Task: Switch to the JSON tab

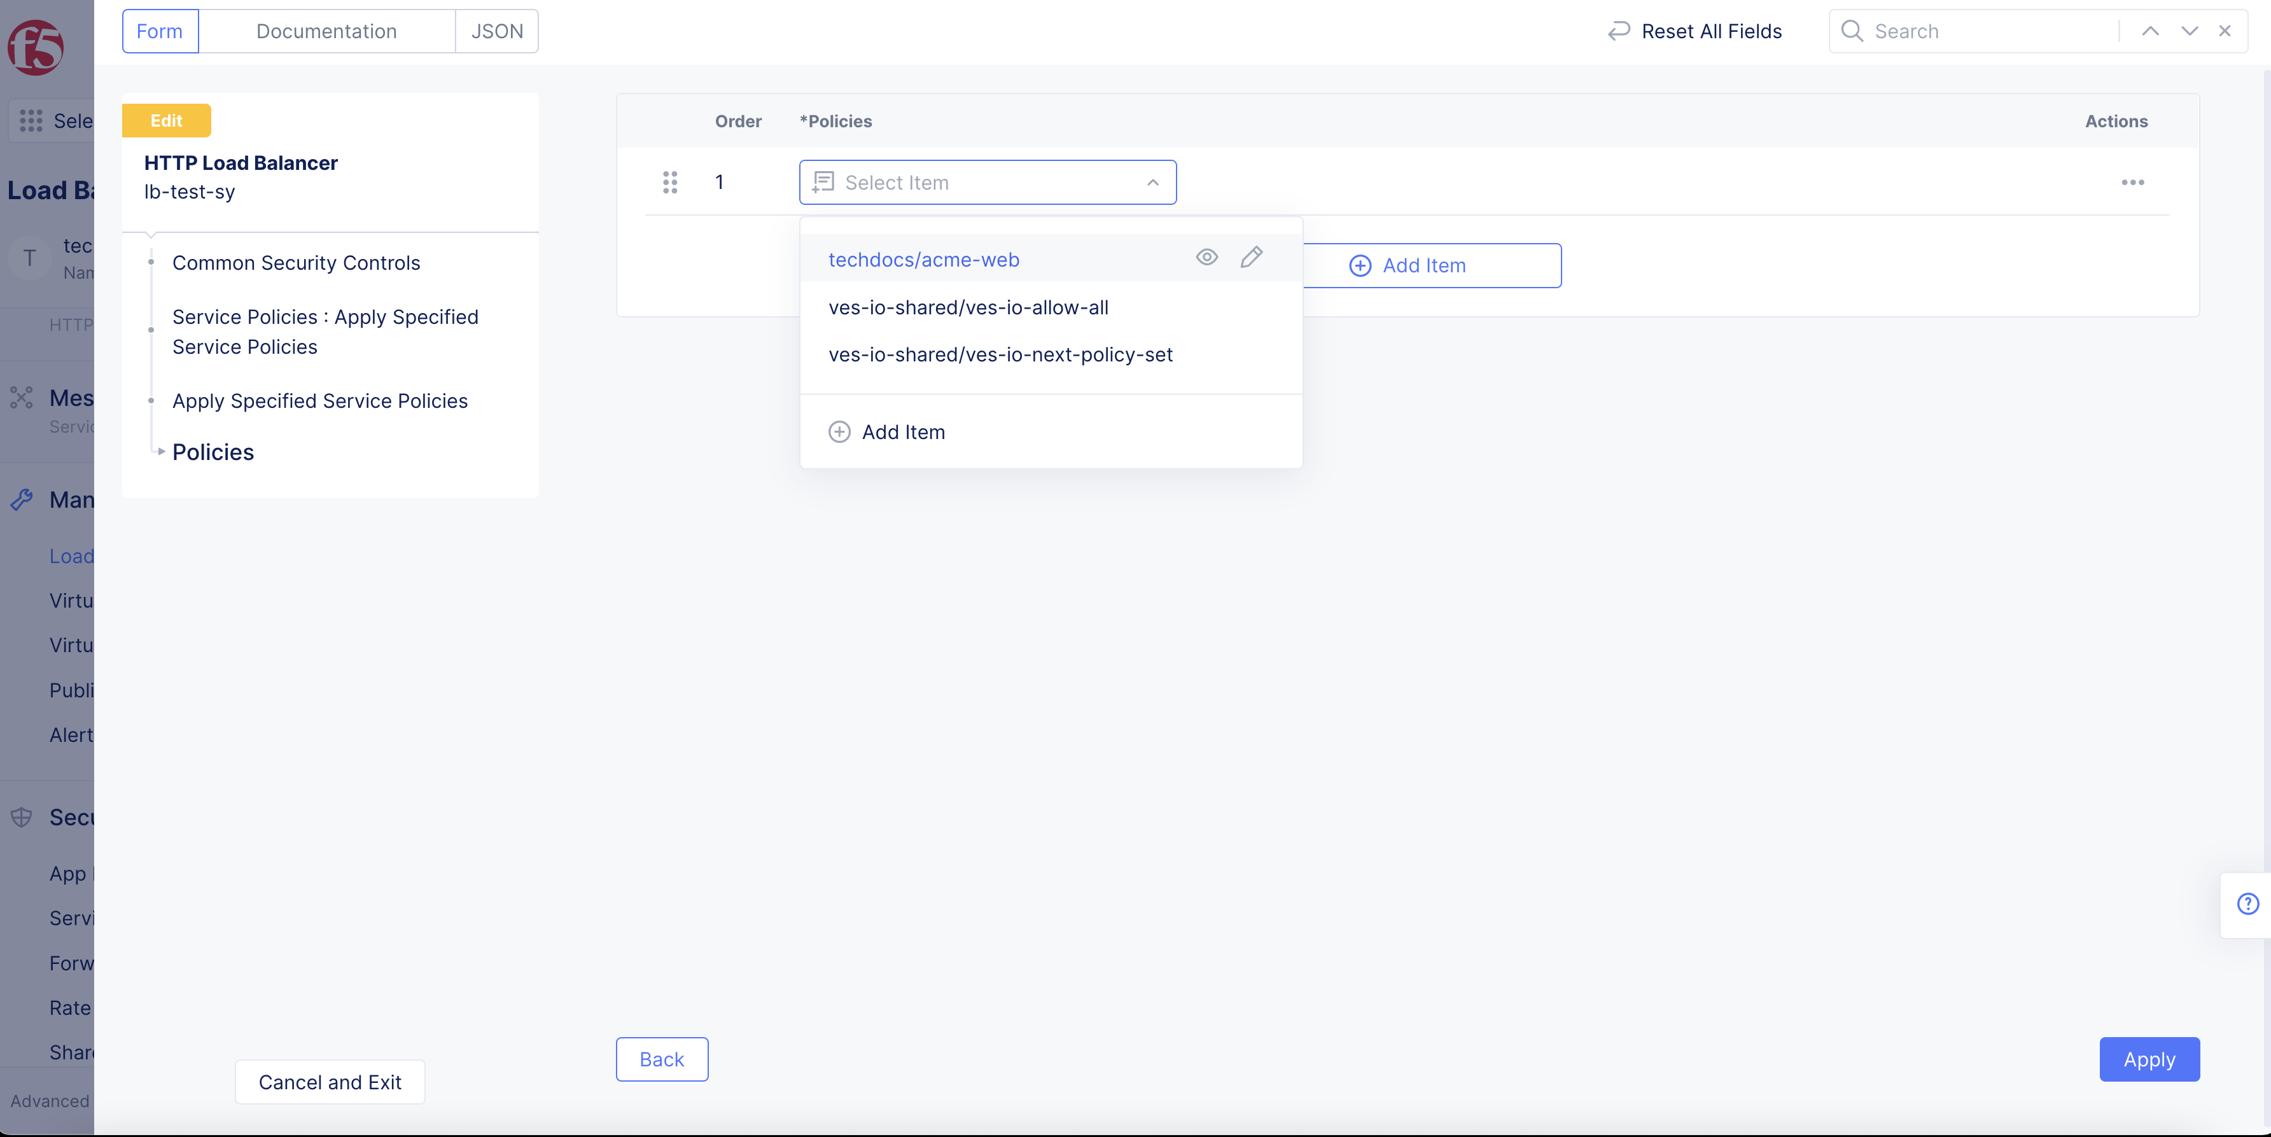Action: (x=496, y=31)
